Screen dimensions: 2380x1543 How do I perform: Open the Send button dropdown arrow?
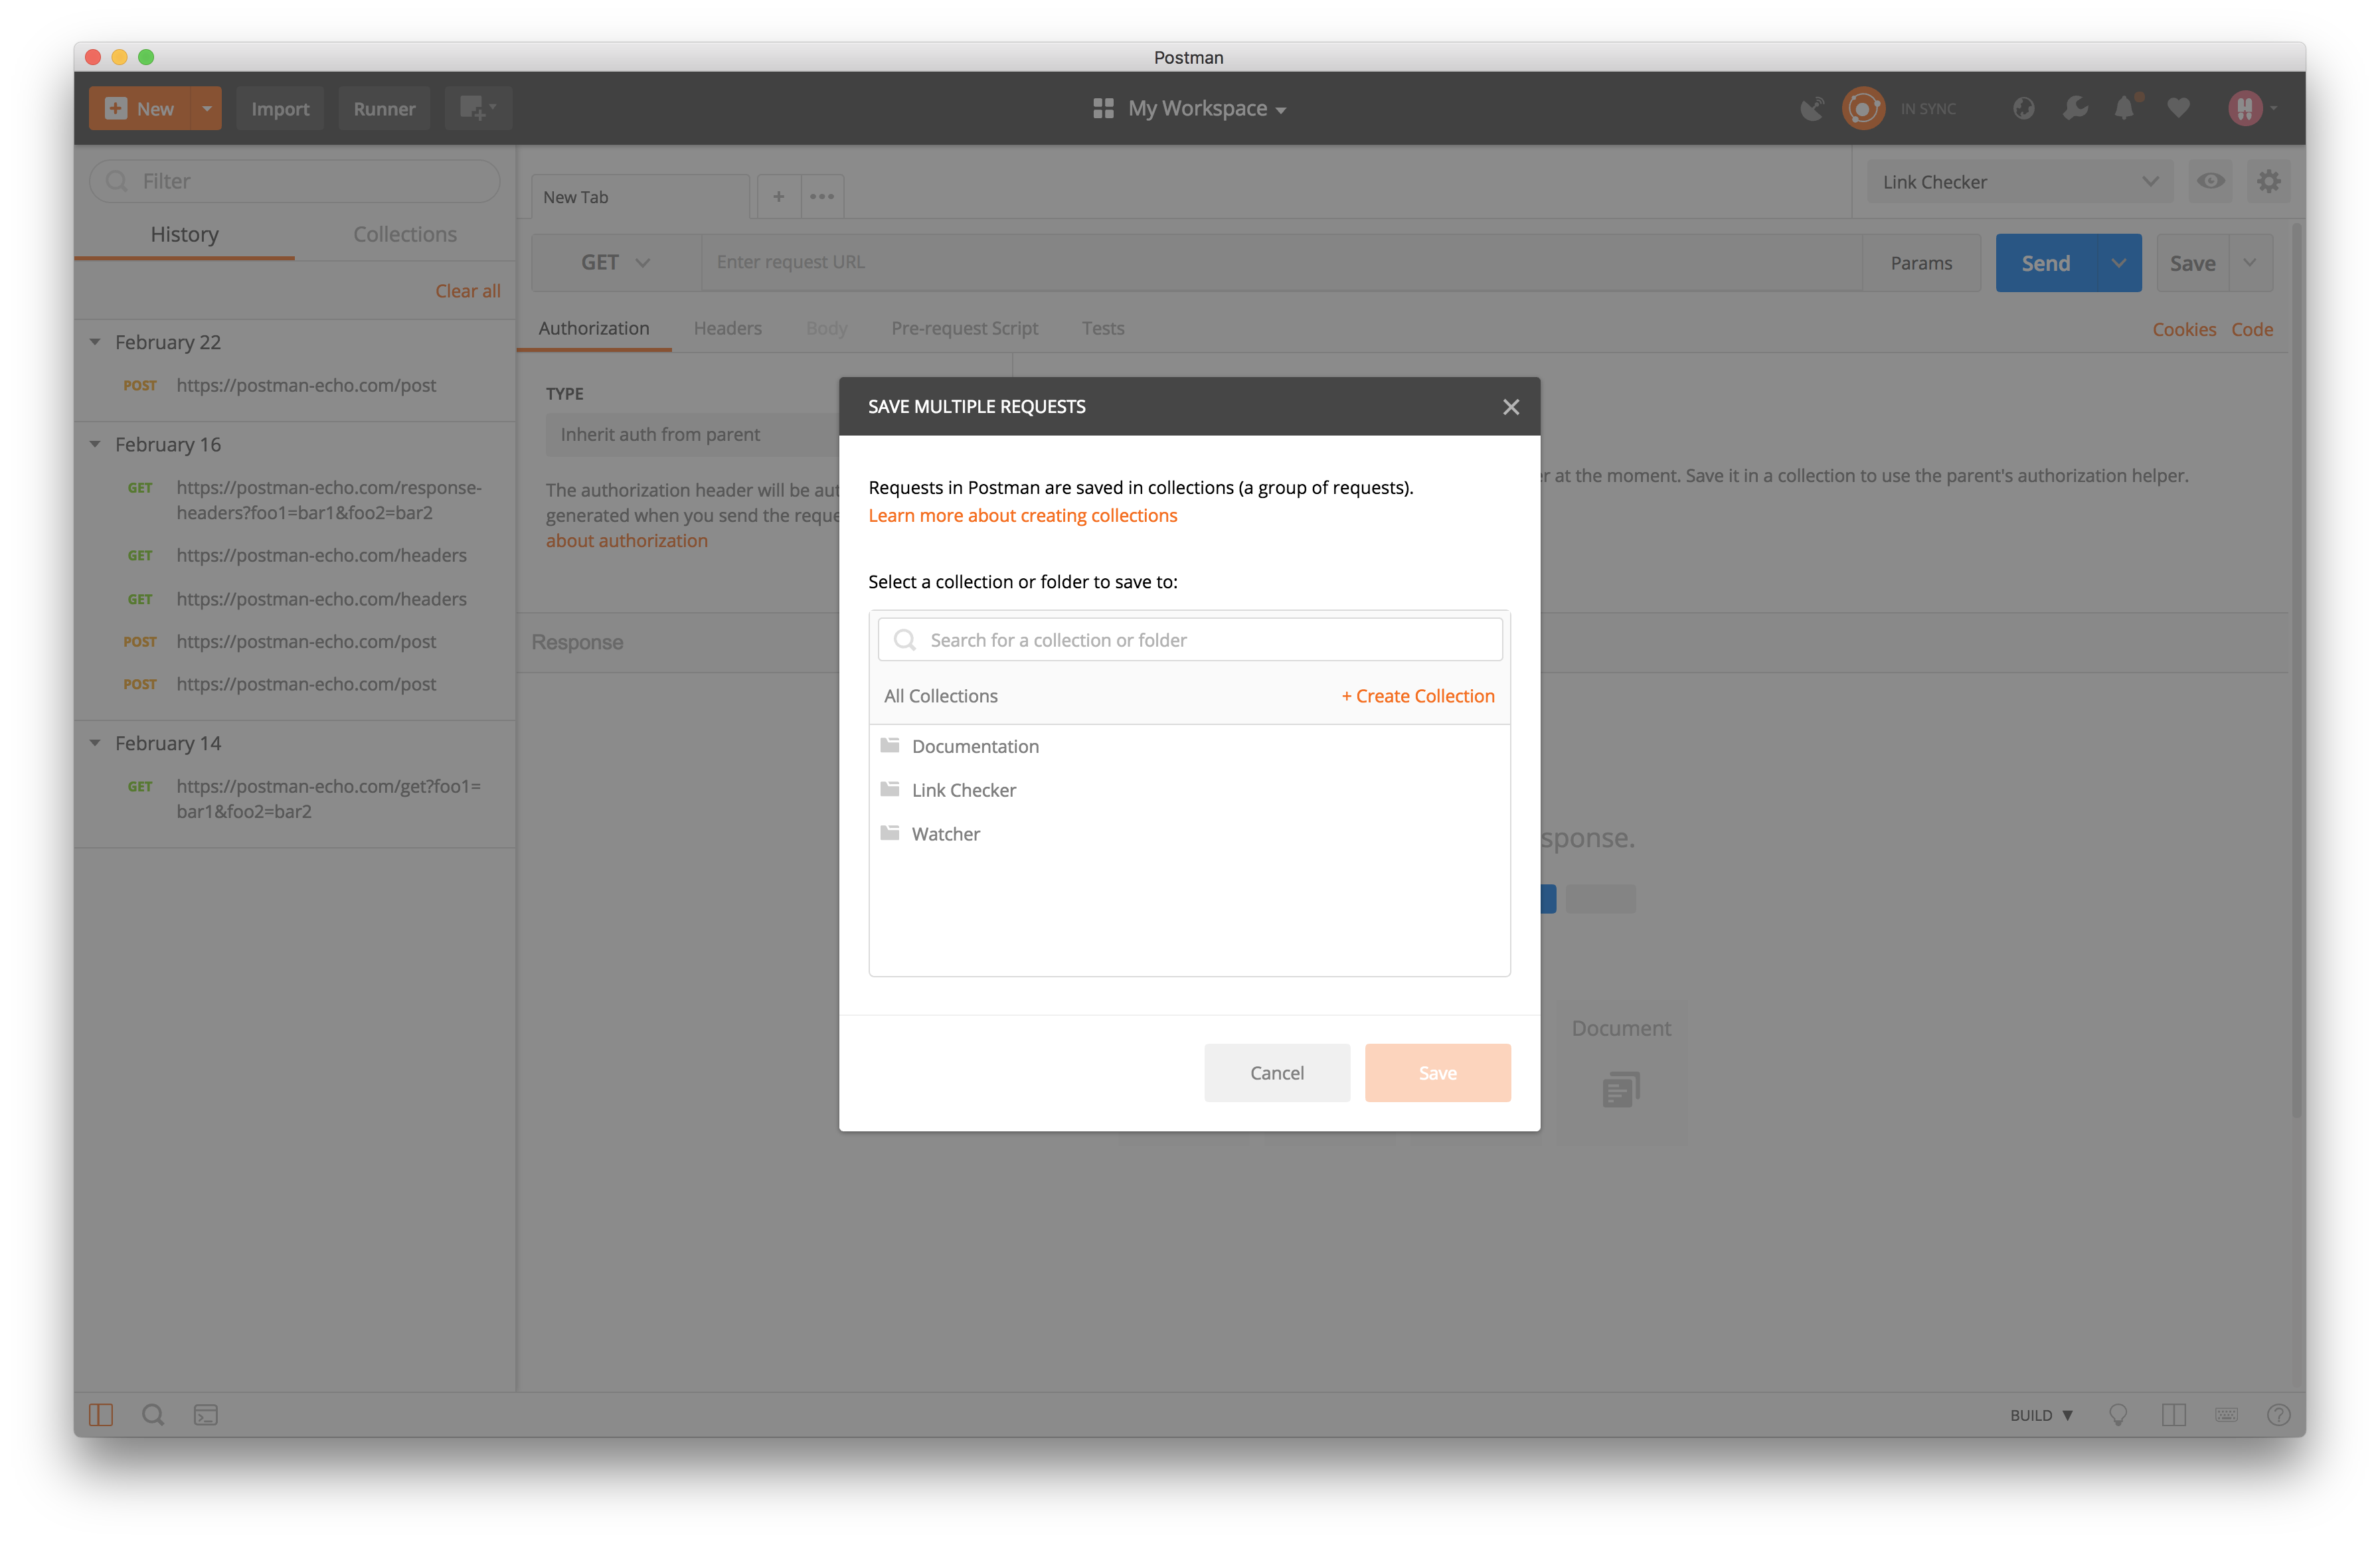tap(2118, 263)
